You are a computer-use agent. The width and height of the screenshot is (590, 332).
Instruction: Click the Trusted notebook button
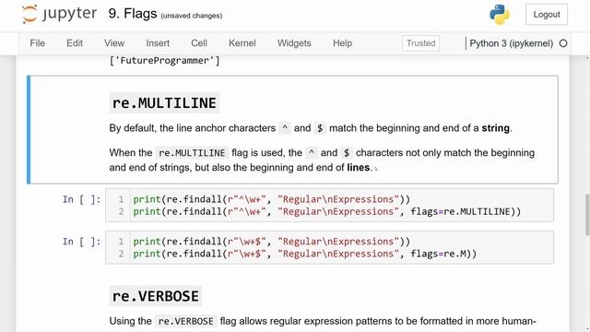420,43
